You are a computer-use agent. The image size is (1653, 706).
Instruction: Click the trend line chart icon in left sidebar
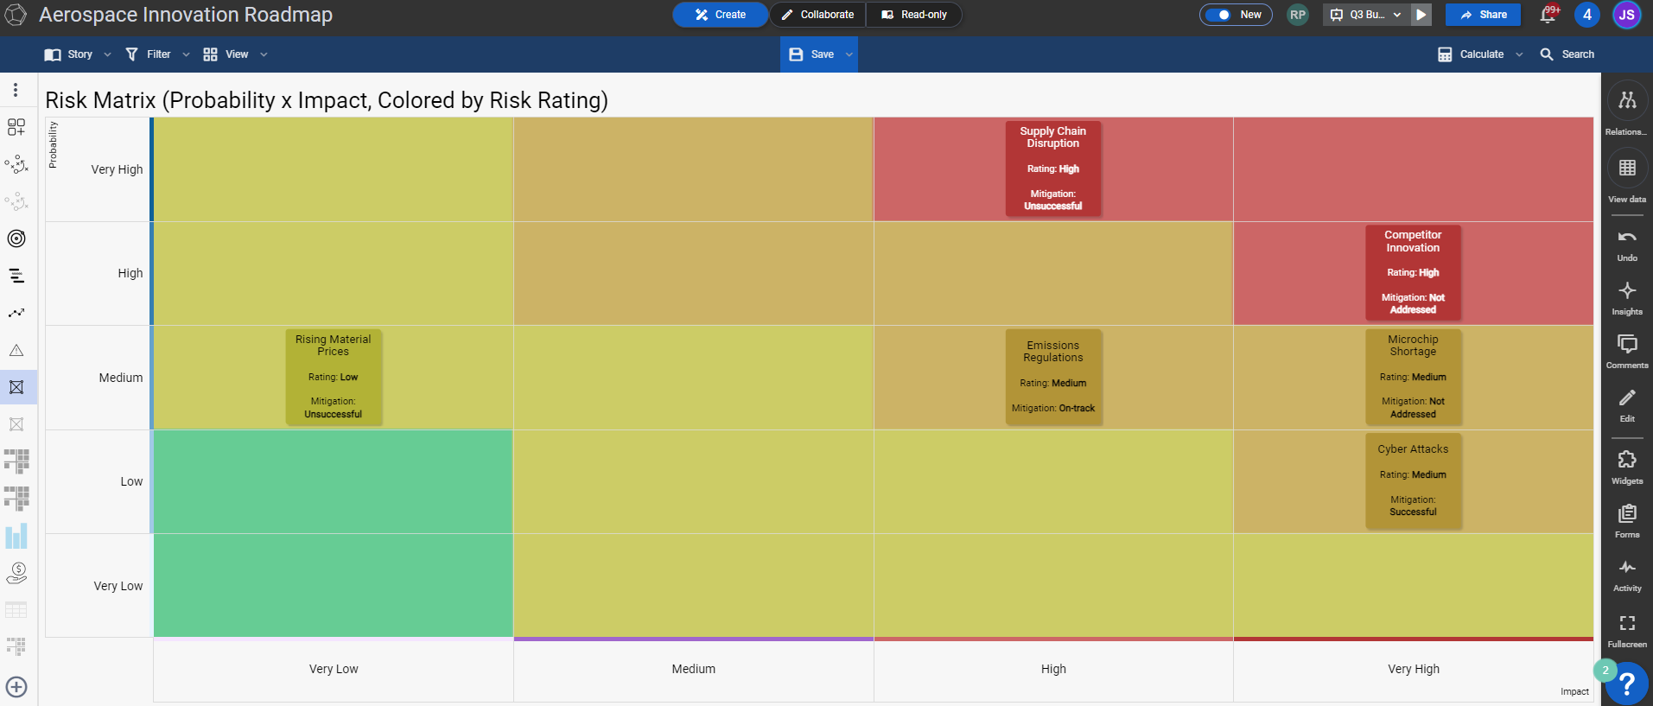[x=16, y=313]
